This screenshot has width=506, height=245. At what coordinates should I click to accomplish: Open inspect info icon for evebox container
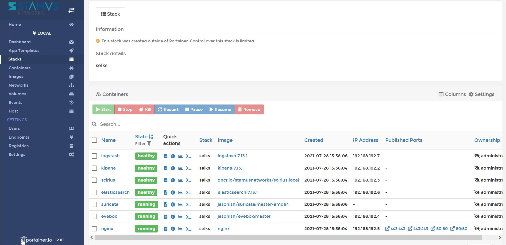(173, 216)
